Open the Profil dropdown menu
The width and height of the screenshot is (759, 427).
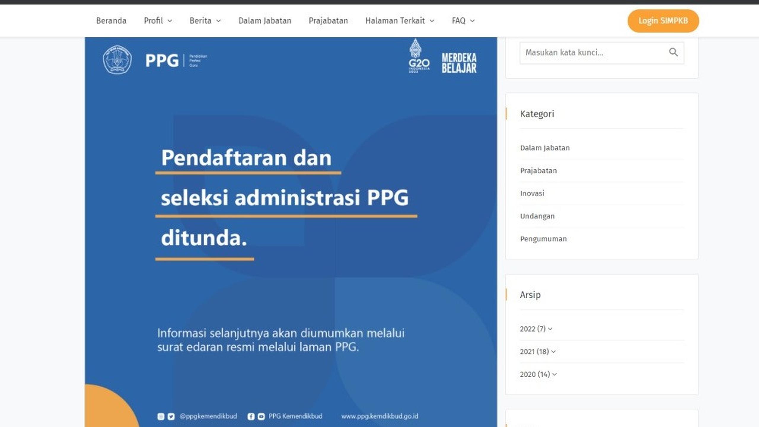158,20
